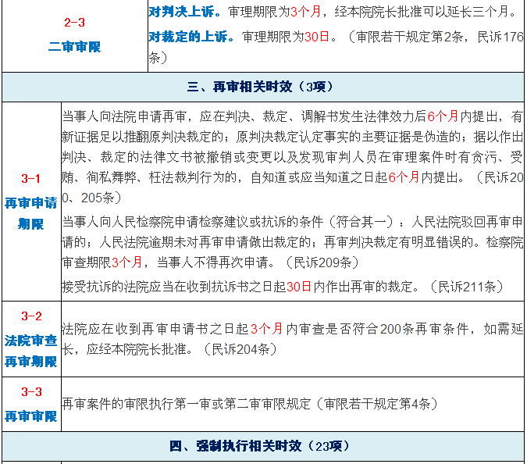Click the '再审期限' label text
527x464 pixels.
tap(31, 362)
